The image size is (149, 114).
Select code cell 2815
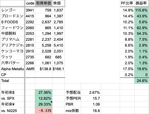(x=30, y=45)
